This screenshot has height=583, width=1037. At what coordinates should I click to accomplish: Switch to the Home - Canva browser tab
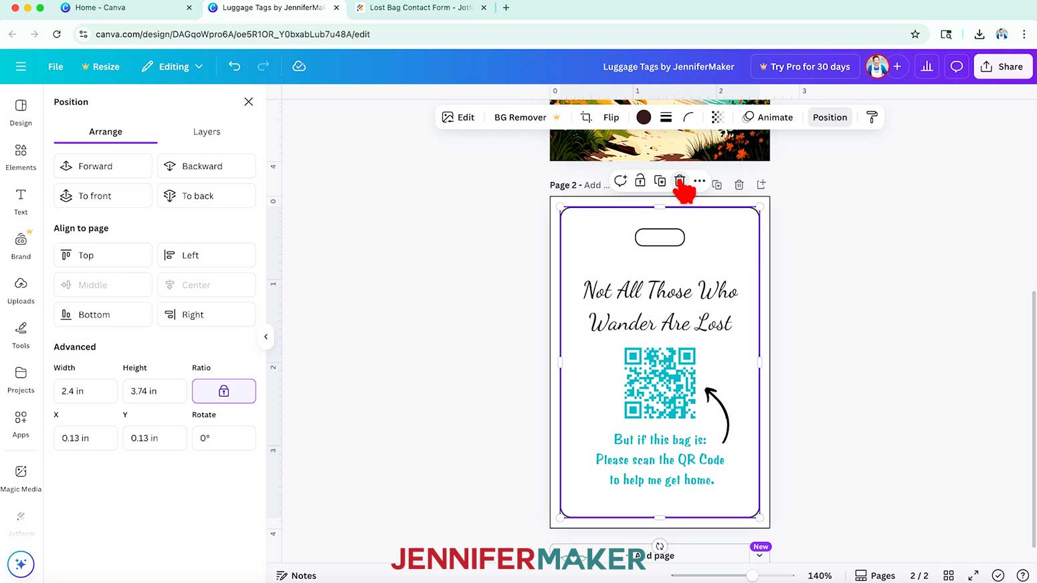coord(126,7)
